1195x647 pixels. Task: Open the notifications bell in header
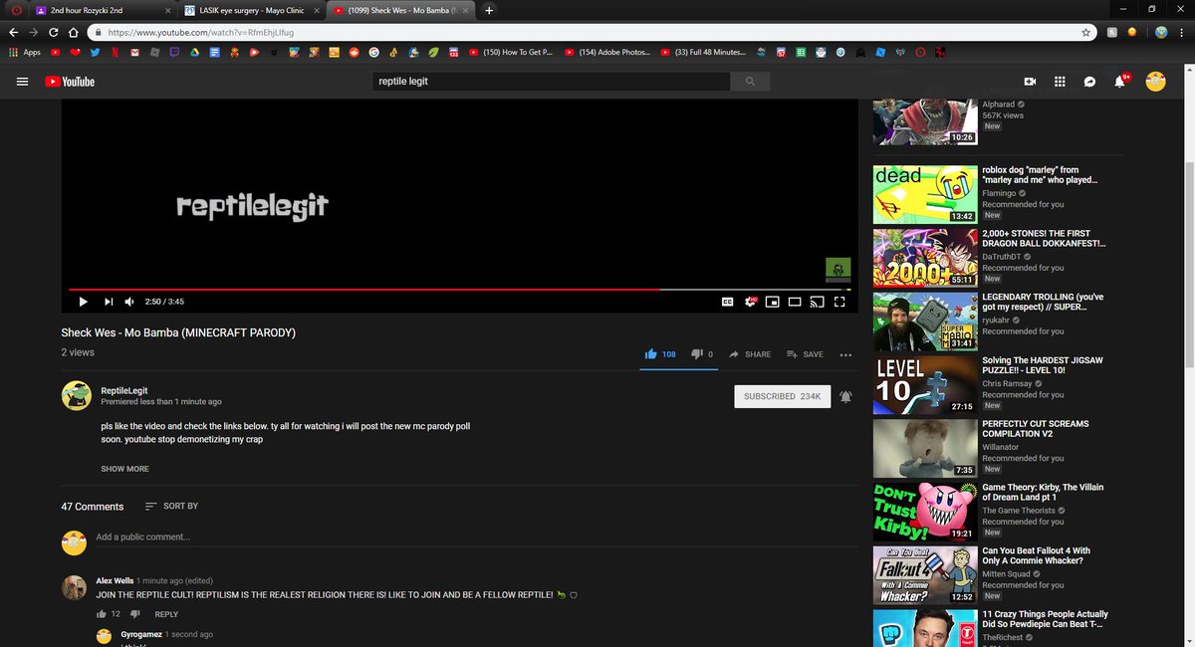tap(1119, 82)
